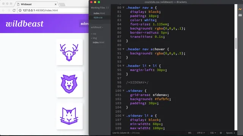Click the lion icon card

[69, 84]
